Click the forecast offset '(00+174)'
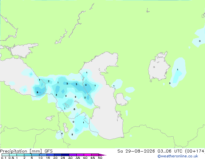The height and width of the screenshot is (159, 205). [x=195, y=151]
